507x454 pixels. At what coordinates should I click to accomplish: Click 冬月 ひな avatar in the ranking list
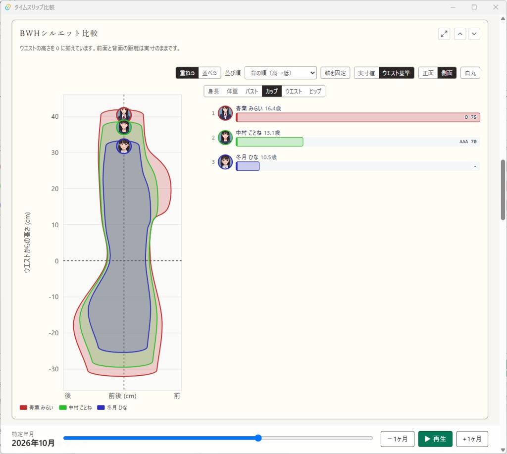tap(225, 162)
